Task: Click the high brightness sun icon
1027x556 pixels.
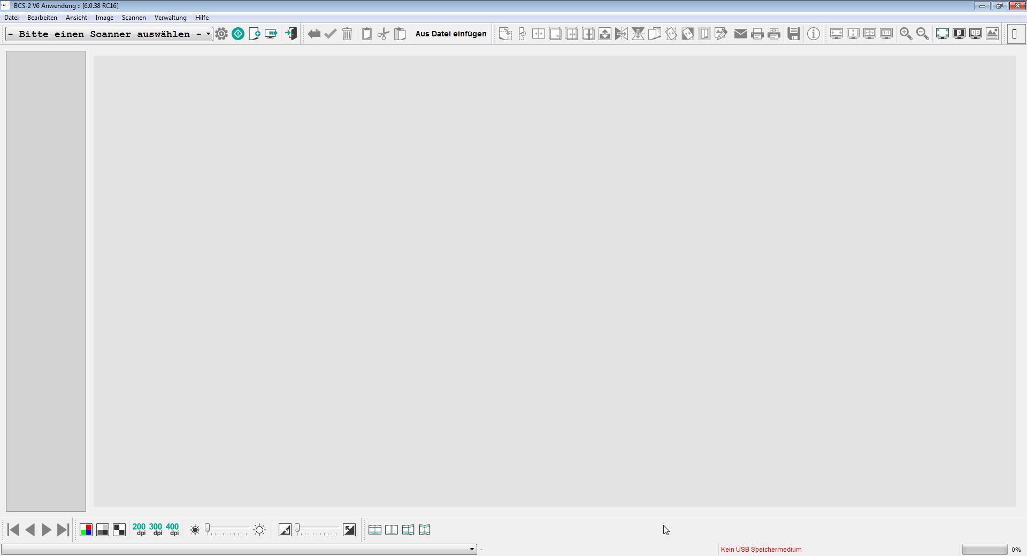Action: (x=259, y=530)
